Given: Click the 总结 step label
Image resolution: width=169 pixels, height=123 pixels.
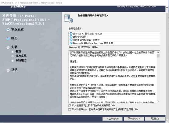Looking at the screenshot, I should [14, 70].
